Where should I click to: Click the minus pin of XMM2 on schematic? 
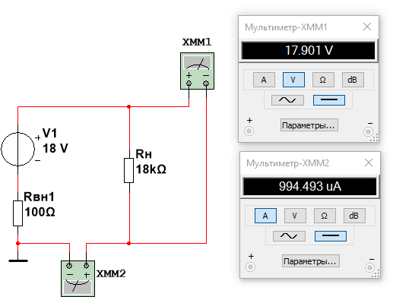(x=69, y=266)
